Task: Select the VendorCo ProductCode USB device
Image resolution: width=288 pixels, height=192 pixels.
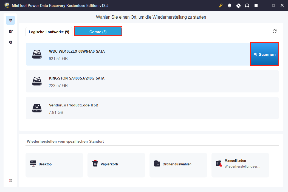Action: pos(152,108)
